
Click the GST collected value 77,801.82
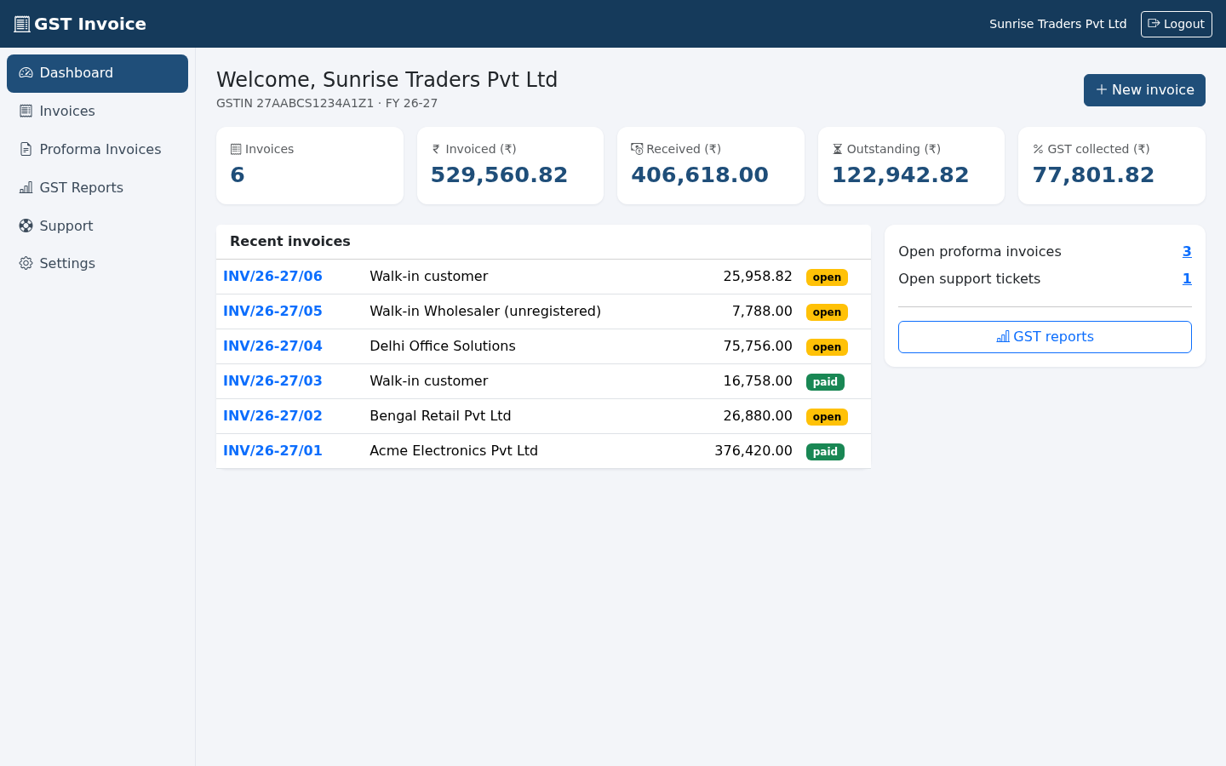point(1093,175)
